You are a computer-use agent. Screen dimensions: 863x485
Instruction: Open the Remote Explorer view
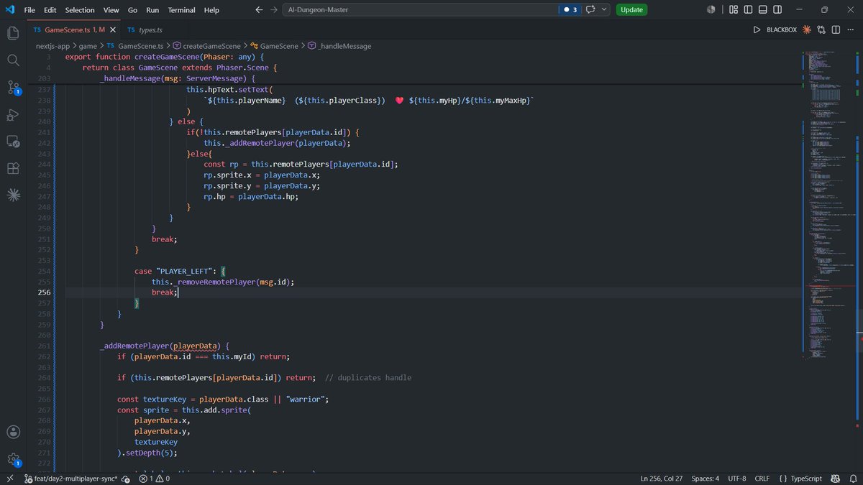point(13,141)
